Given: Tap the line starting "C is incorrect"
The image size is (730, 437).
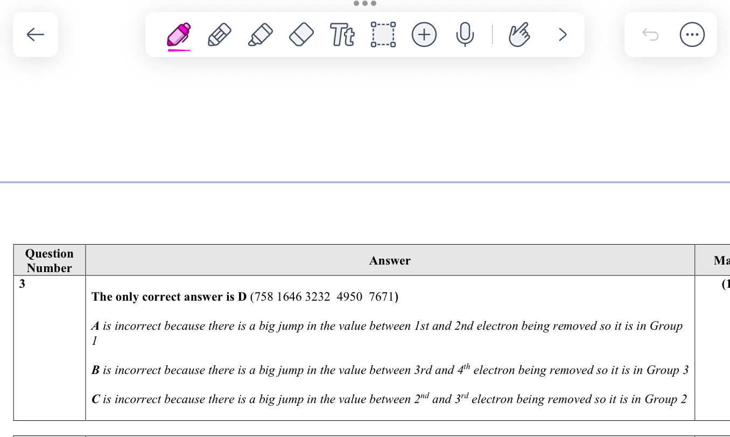Looking at the screenshot, I should (389, 399).
